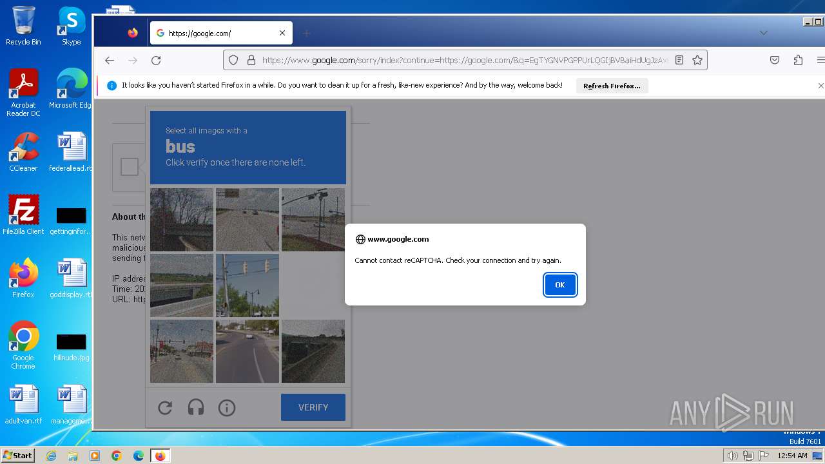
Task: Select the middle-left bridge captcha tile
Action: point(182,285)
